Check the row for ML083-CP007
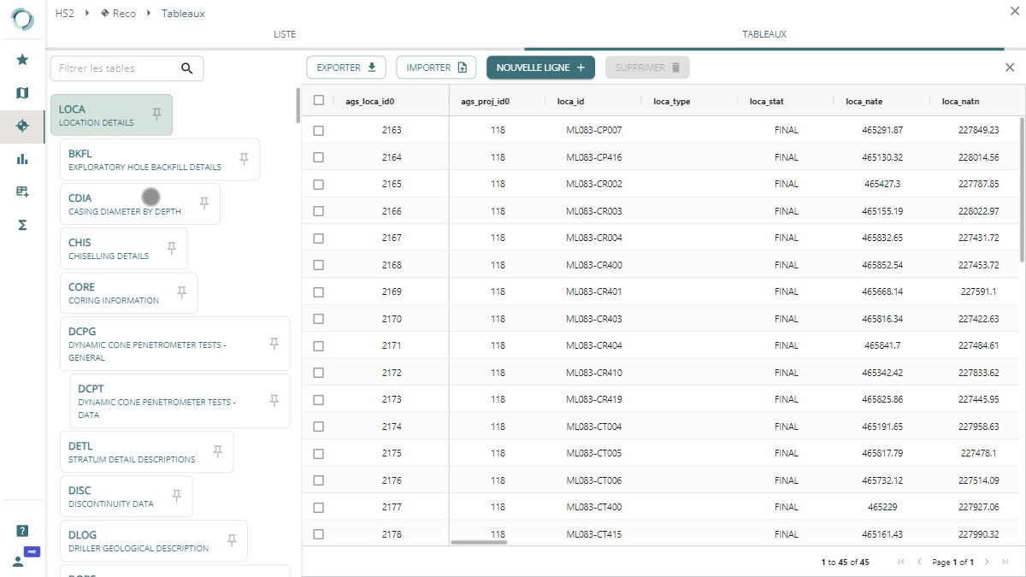Image resolution: width=1026 pixels, height=577 pixels. coord(319,131)
